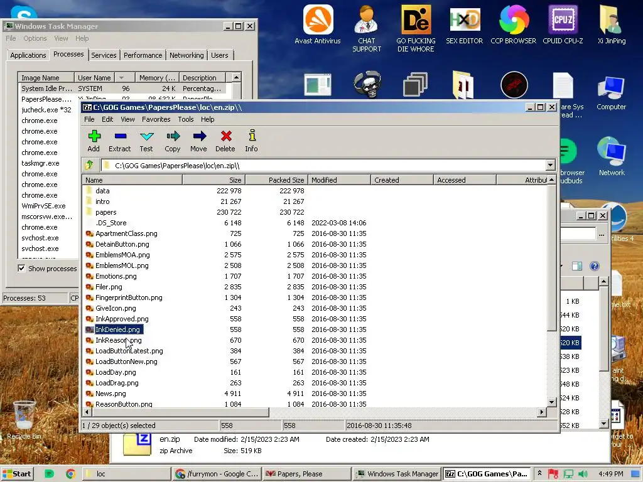Open CHAT SUPPORT desktop icon
This screenshot has width=643, height=482.
[367, 29]
